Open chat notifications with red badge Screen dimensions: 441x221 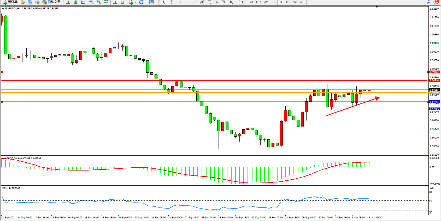point(436,2)
